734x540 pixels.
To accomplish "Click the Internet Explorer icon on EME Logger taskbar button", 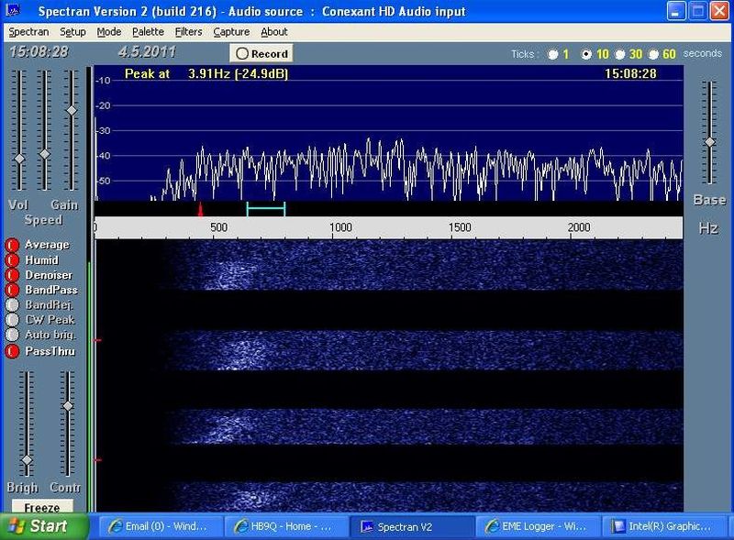I will pos(492,527).
